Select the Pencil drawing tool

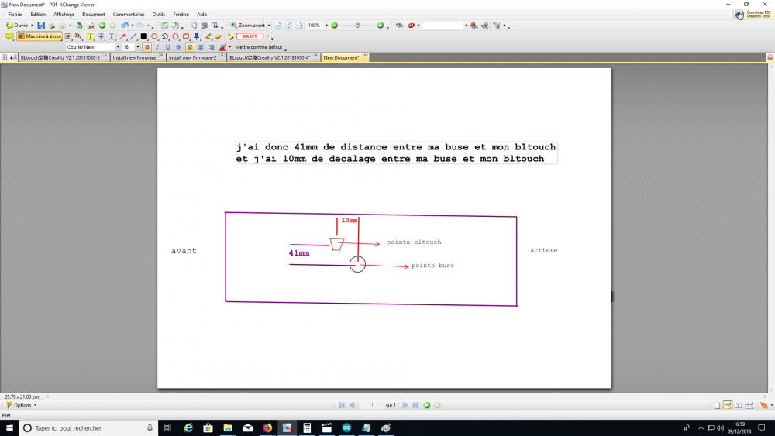(x=208, y=36)
